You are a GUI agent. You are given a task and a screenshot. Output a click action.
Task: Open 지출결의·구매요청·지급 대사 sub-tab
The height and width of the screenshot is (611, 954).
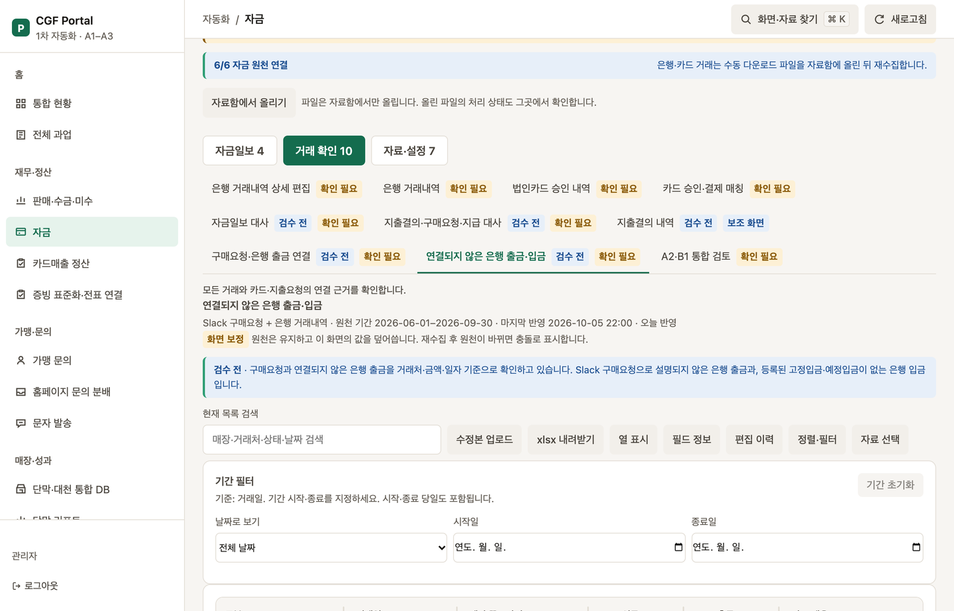click(490, 223)
